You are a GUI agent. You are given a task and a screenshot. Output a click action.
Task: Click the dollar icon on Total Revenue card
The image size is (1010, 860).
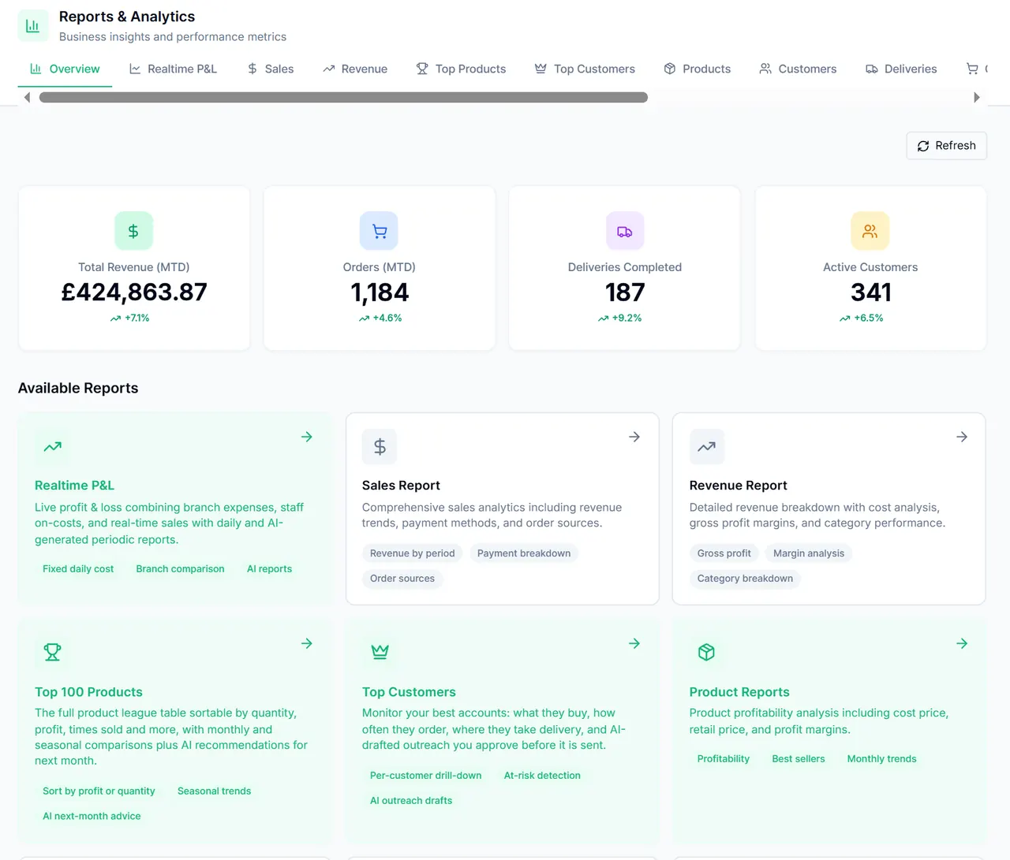133,231
